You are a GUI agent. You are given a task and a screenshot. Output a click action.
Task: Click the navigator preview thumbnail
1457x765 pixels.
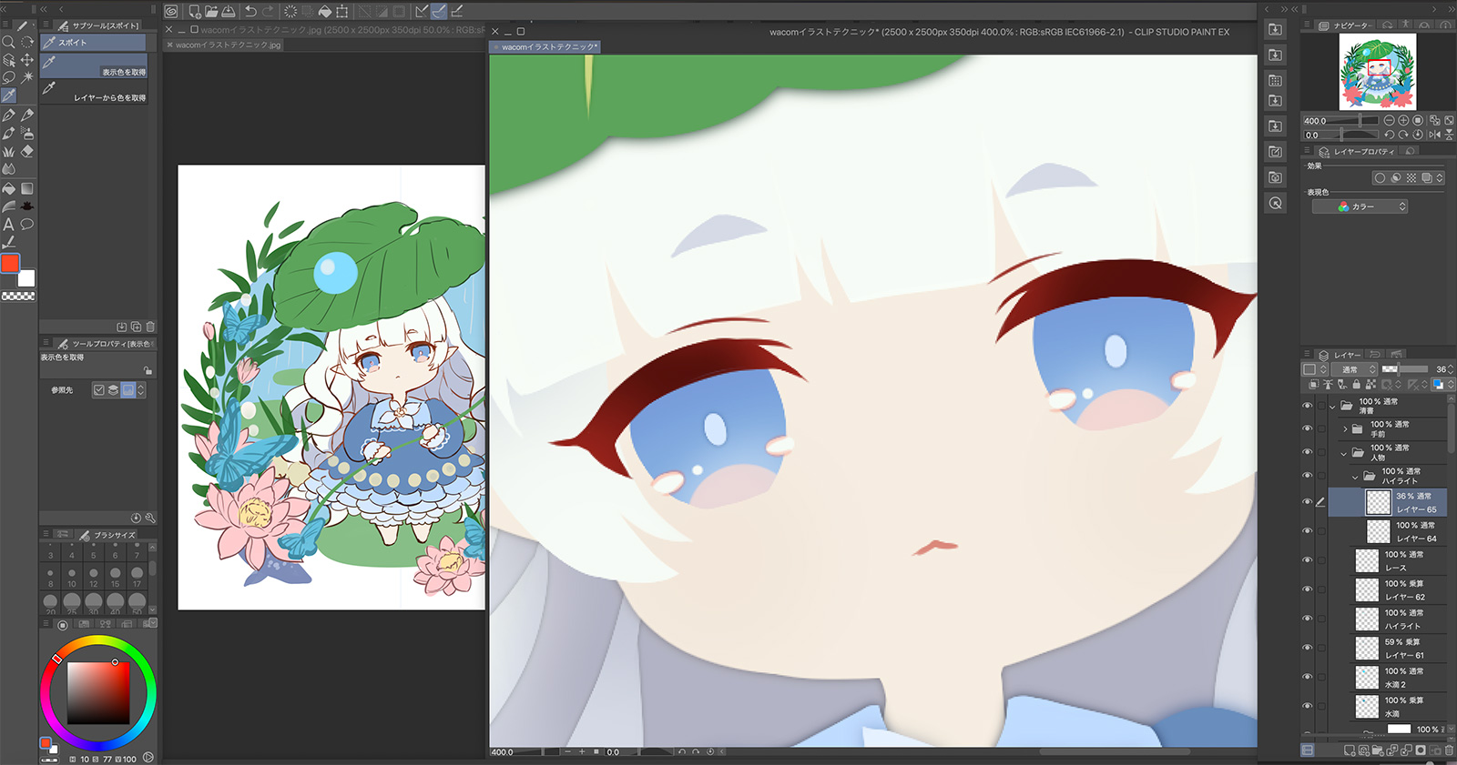point(1378,72)
